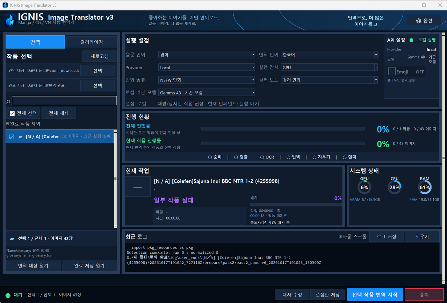The width and height of the screenshot is (447, 303).
Task: Click the 0 / 43 이미지 count text
Action: coord(404,144)
